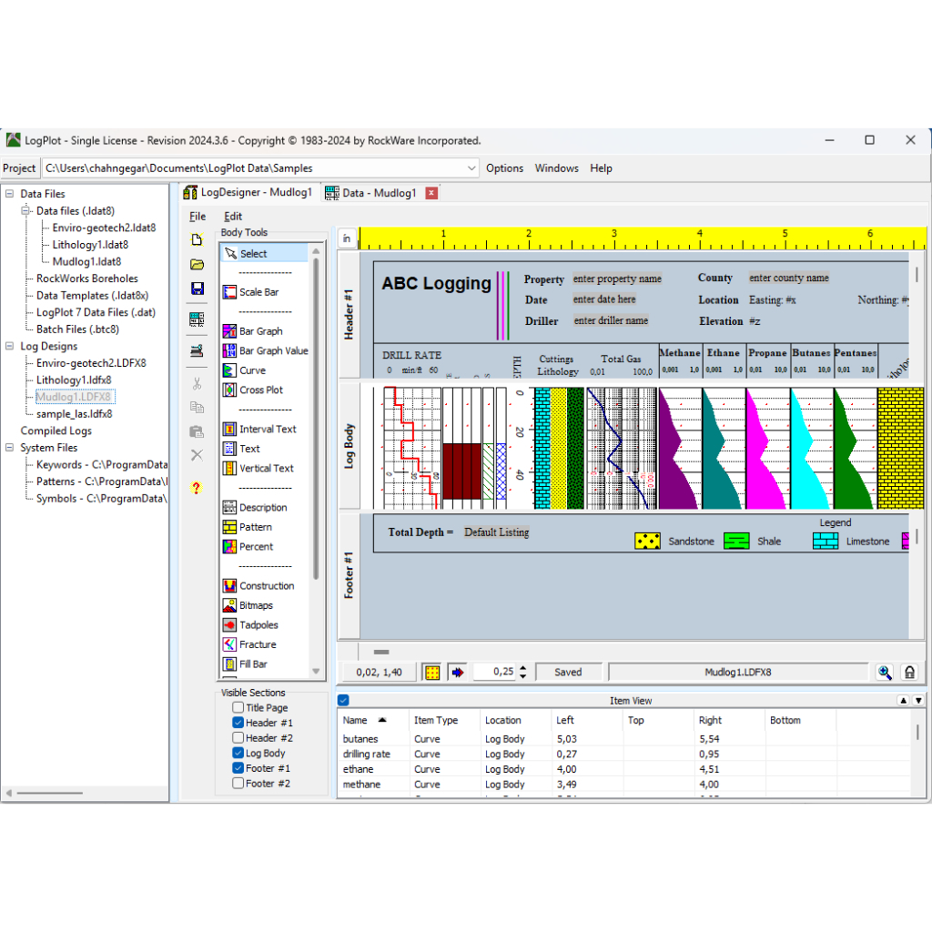The height and width of the screenshot is (932, 932).
Task: Select the Scale Bar tool
Action: (258, 292)
